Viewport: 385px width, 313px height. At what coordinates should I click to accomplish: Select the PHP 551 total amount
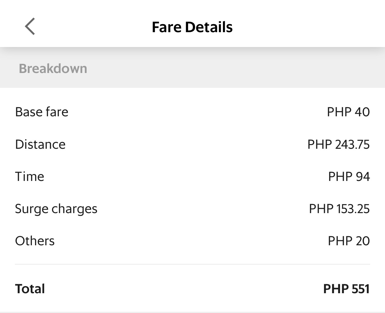pos(346,289)
